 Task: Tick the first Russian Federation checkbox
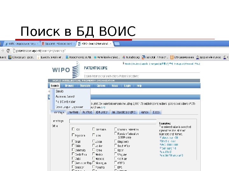pyautogui.click(x=116, y=129)
